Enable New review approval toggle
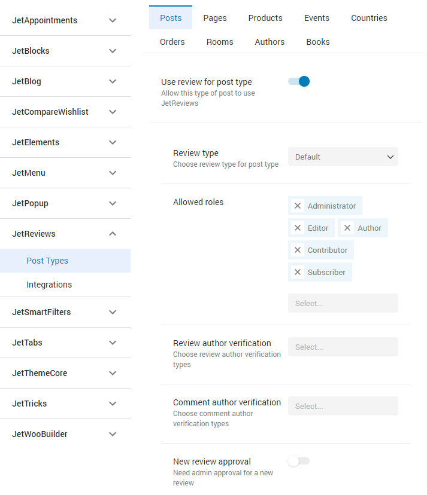Viewport: 427px width, 495px height. click(299, 461)
